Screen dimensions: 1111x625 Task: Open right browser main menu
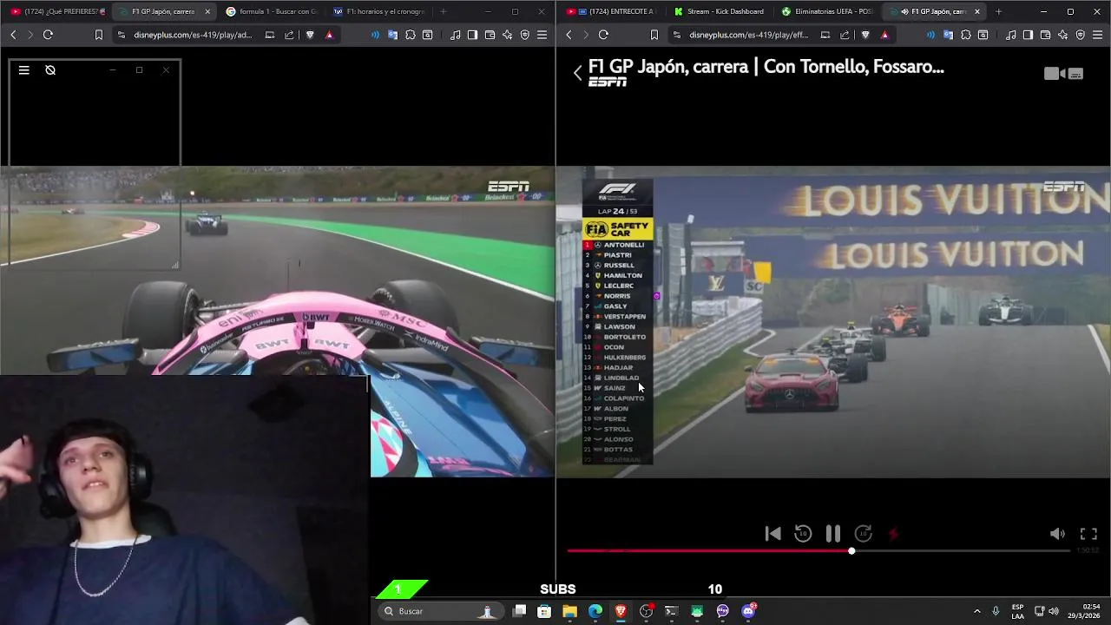pyautogui.click(x=1097, y=35)
